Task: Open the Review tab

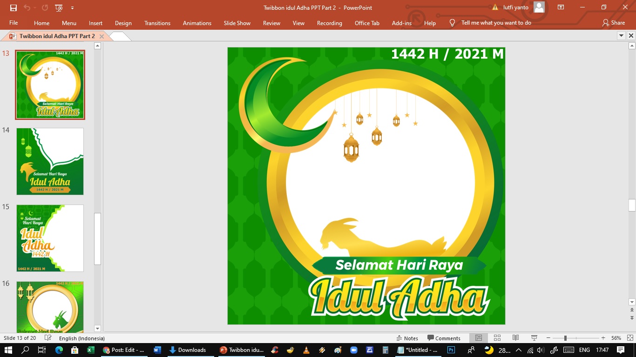Action: [271, 23]
